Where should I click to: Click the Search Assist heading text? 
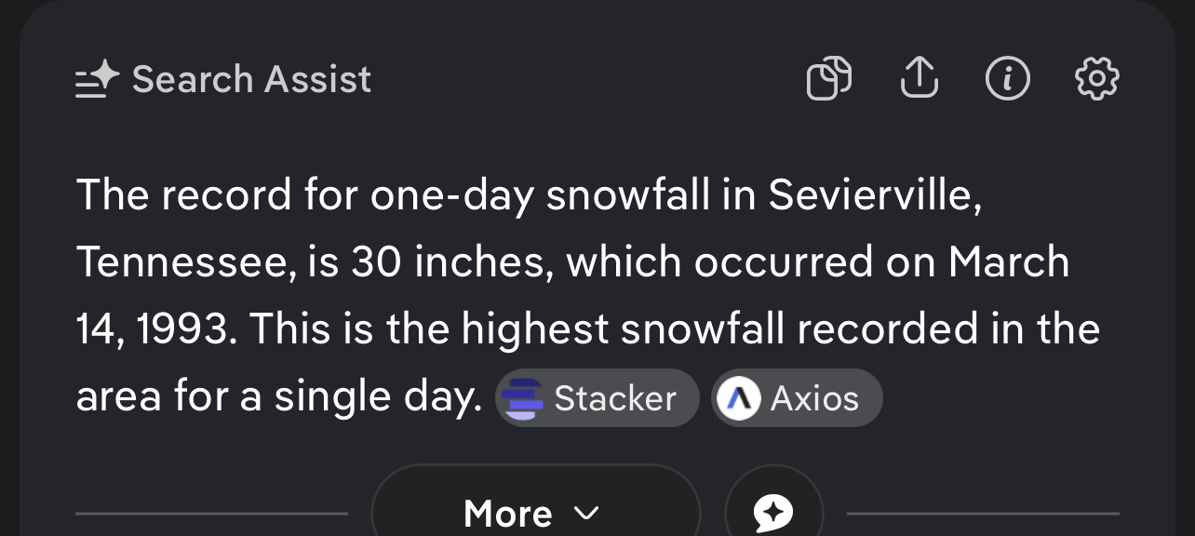(x=251, y=80)
